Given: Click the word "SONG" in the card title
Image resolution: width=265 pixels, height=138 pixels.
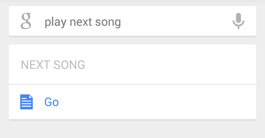Looking at the screenshot, I should [x=69, y=65].
